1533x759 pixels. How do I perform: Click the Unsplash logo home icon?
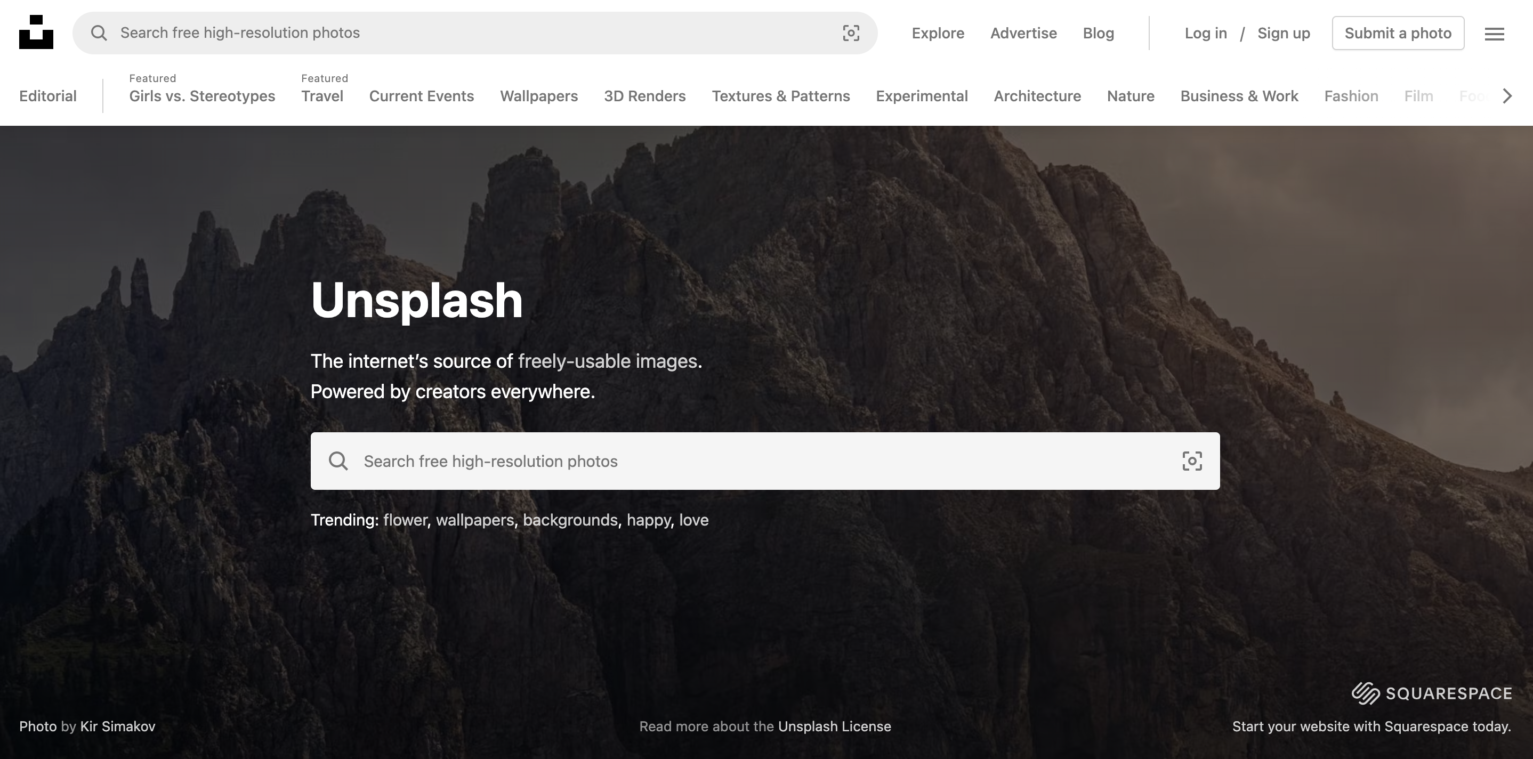click(x=36, y=33)
